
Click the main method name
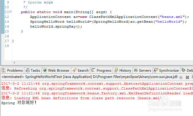[x=69, y=12]
